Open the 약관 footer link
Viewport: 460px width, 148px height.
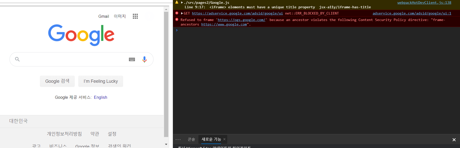tap(95, 134)
